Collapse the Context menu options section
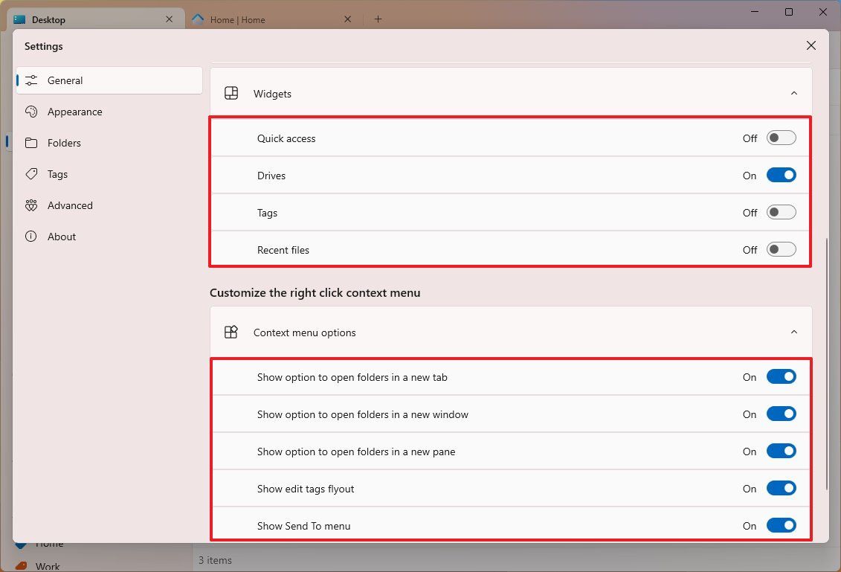Image resolution: width=841 pixels, height=572 pixels. [x=793, y=332]
